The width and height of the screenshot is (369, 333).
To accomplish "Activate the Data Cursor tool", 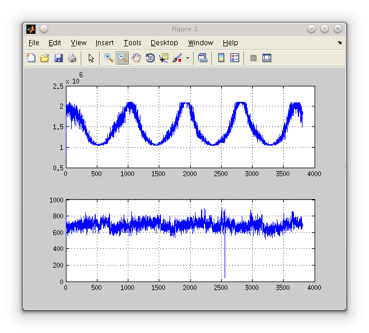I will coord(164,58).
